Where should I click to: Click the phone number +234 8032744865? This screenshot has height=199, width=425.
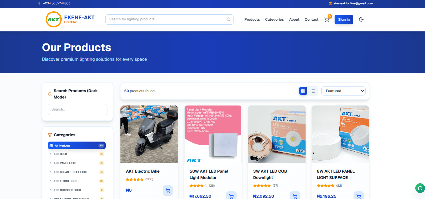point(57,3)
